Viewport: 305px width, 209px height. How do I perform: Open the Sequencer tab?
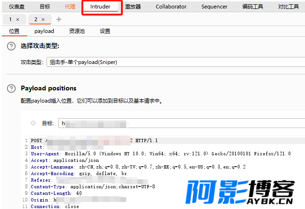[x=214, y=7]
